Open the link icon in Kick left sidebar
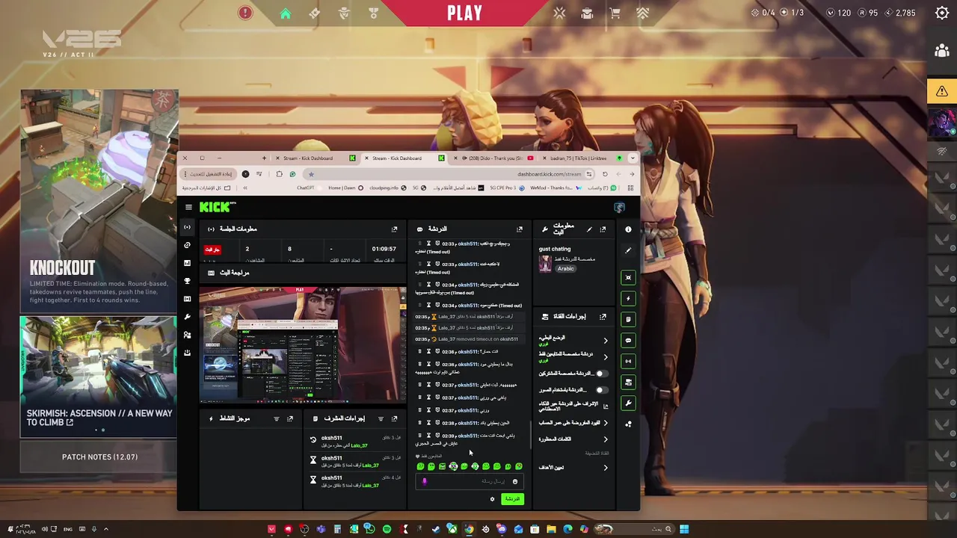The image size is (957, 538). 187,245
